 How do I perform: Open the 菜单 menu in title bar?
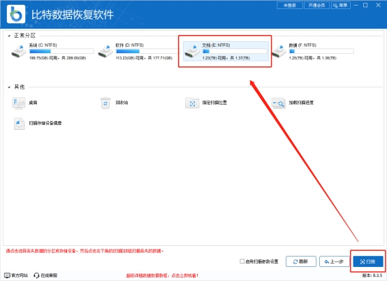click(341, 5)
